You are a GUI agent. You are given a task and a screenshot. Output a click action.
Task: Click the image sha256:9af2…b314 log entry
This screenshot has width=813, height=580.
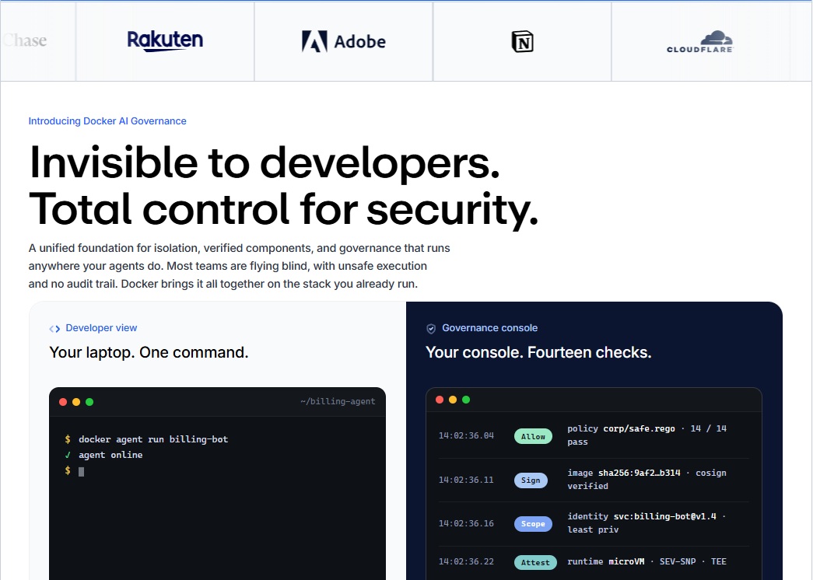tap(647, 480)
